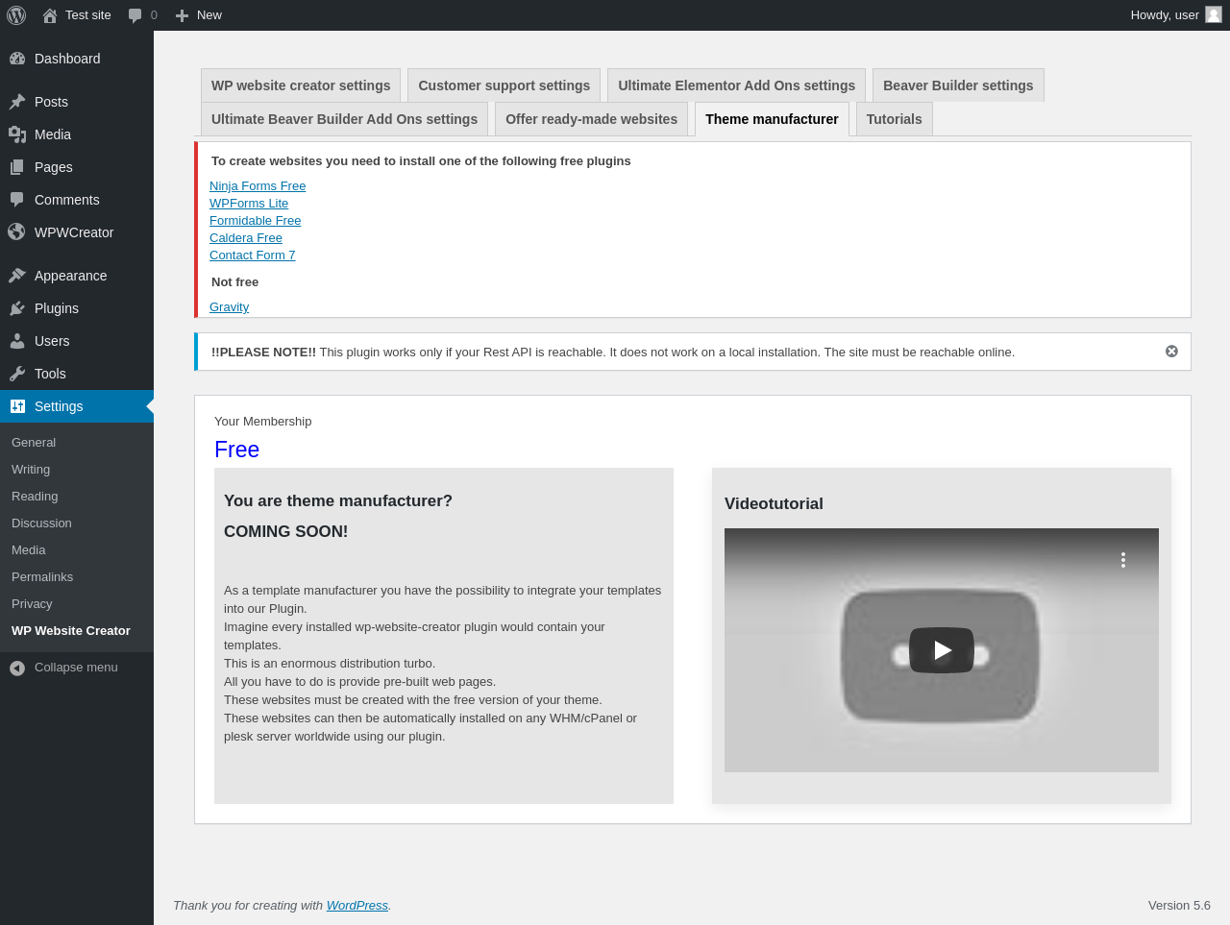Image resolution: width=1230 pixels, height=925 pixels.
Task: Click Howdy, user account text
Action: pyautogui.click(x=1165, y=15)
